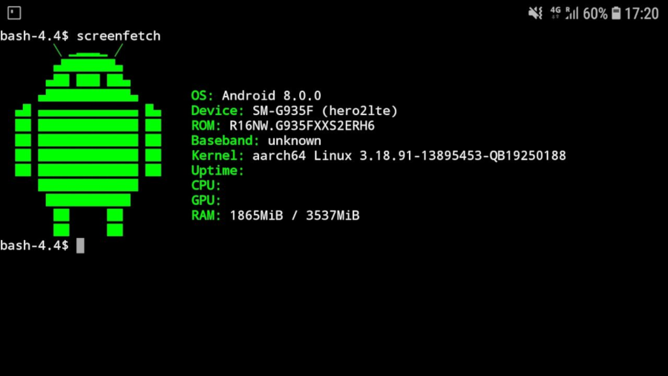Viewport: 668px width, 376px height.
Task: Click the 'unknown' baseband value
Action: [295, 141]
